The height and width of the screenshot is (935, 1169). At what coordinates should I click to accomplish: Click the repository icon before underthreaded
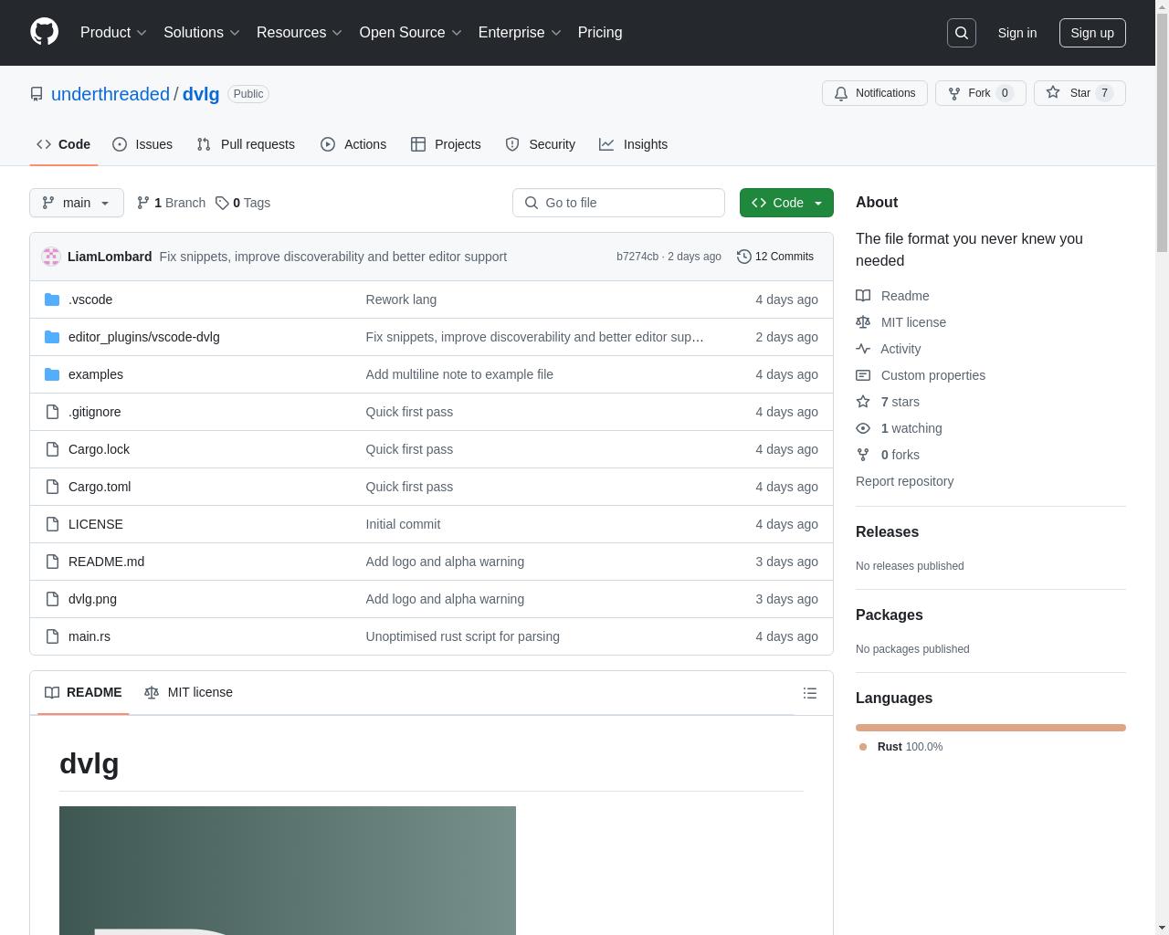[x=37, y=94]
